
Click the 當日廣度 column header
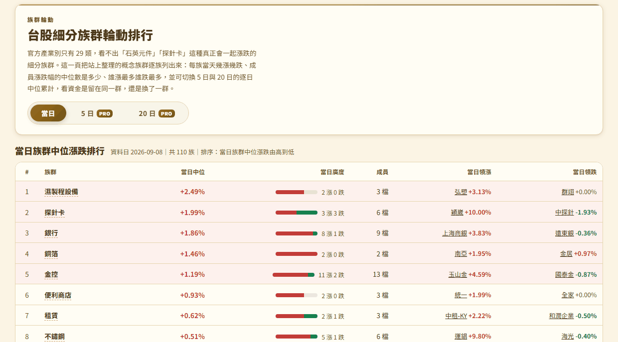pyautogui.click(x=332, y=172)
